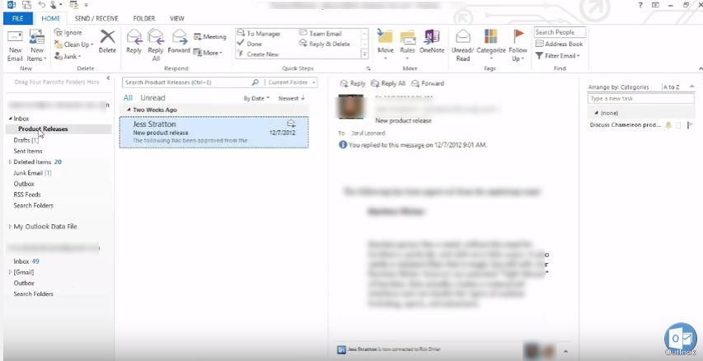Expand My Outlook Data File
The height and width of the screenshot is (361, 703).
tap(11, 227)
